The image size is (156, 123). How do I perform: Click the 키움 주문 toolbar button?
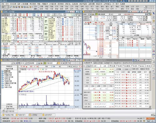[51, 8]
